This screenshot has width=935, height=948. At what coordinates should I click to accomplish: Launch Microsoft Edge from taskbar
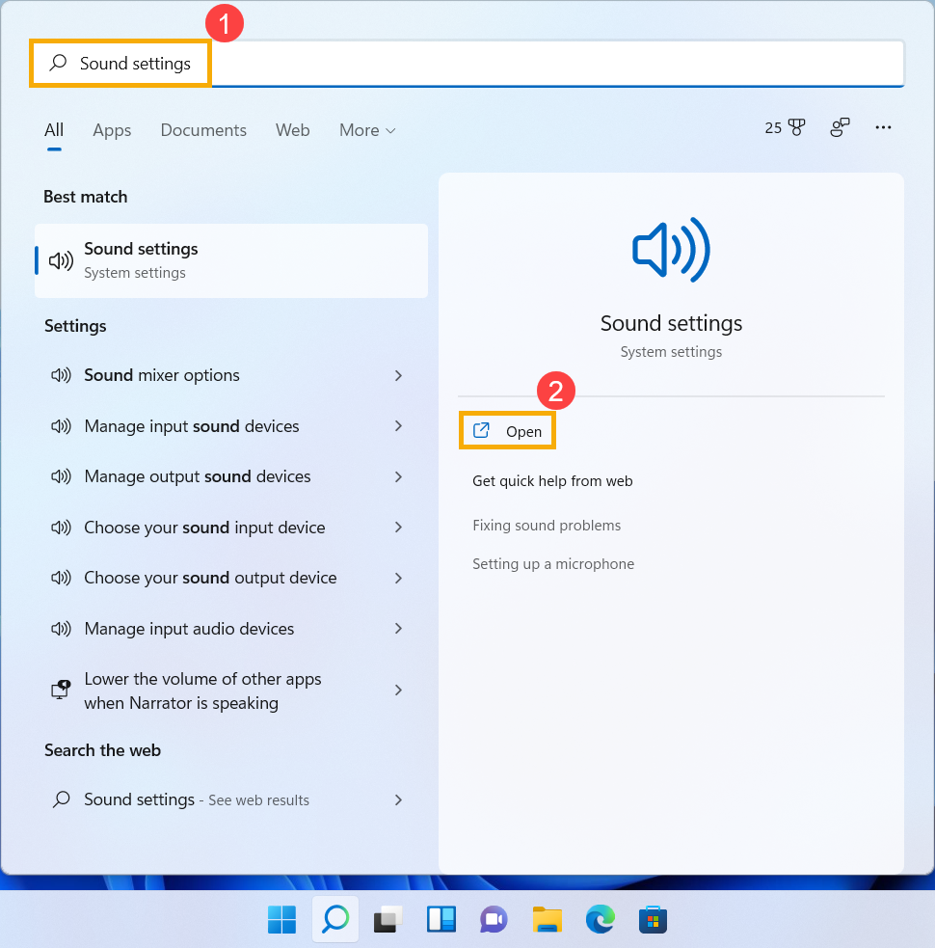(x=600, y=920)
